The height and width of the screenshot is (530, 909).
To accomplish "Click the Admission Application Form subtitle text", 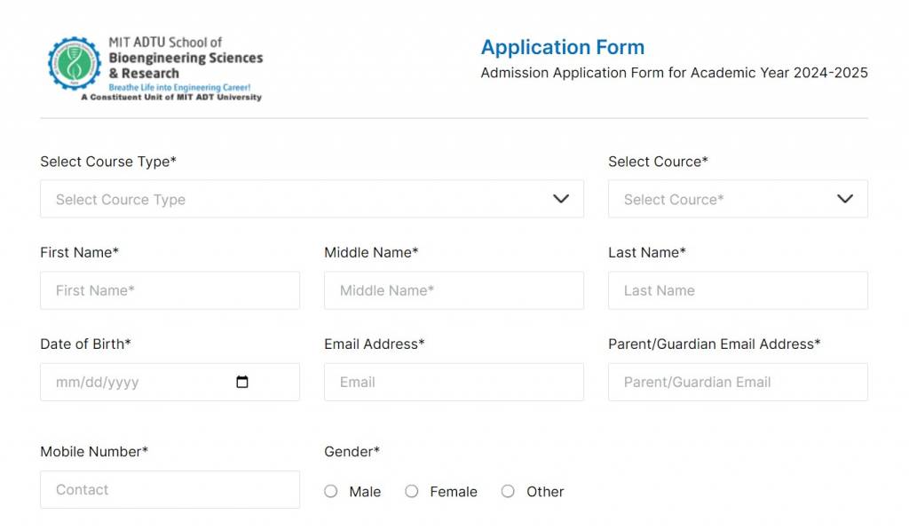I will (674, 73).
